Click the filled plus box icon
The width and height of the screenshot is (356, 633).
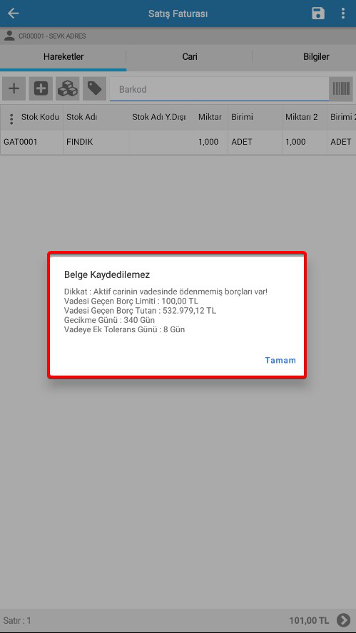[x=41, y=88]
